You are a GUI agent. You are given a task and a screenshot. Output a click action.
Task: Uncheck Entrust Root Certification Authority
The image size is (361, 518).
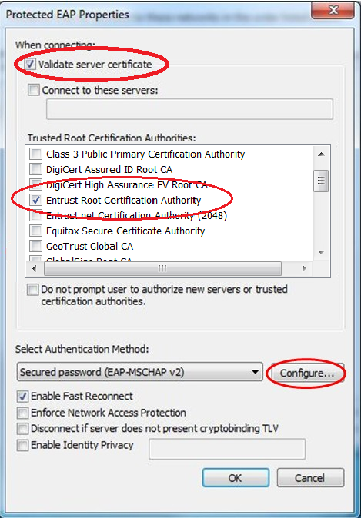[36, 200]
